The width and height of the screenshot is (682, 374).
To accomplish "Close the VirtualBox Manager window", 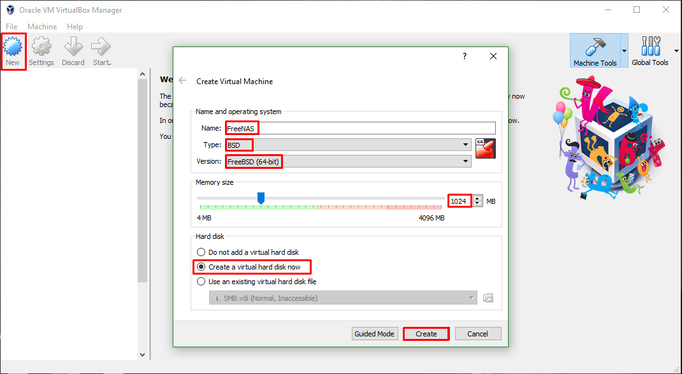I will 666,10.
